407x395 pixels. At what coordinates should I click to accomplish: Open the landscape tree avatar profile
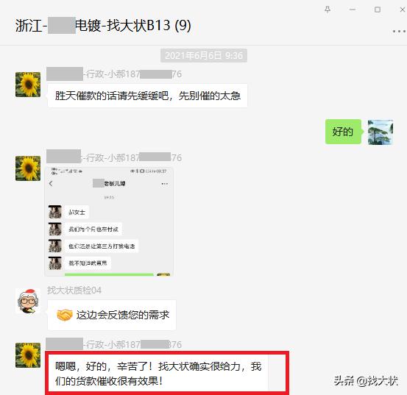click(x=381, y=132)
